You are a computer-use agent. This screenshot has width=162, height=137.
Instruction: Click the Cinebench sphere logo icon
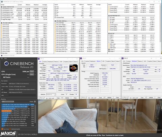click(x=6, y=64)
